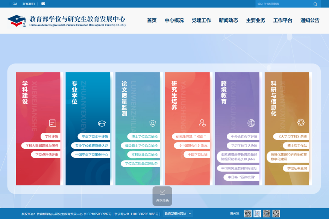Open 学科大数据建设与服务 link
The image size is (329, 219).
pos(41,145)
